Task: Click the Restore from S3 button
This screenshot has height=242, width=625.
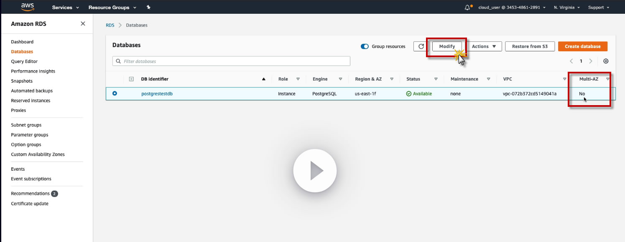Action: coord(530,46)
